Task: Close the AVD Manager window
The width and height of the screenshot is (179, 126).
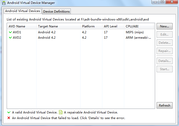Action: pyautogui.click(x=172, y=2)
